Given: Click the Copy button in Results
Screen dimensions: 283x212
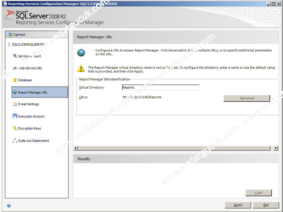Looking at the screenshot, I should [258, 193].
